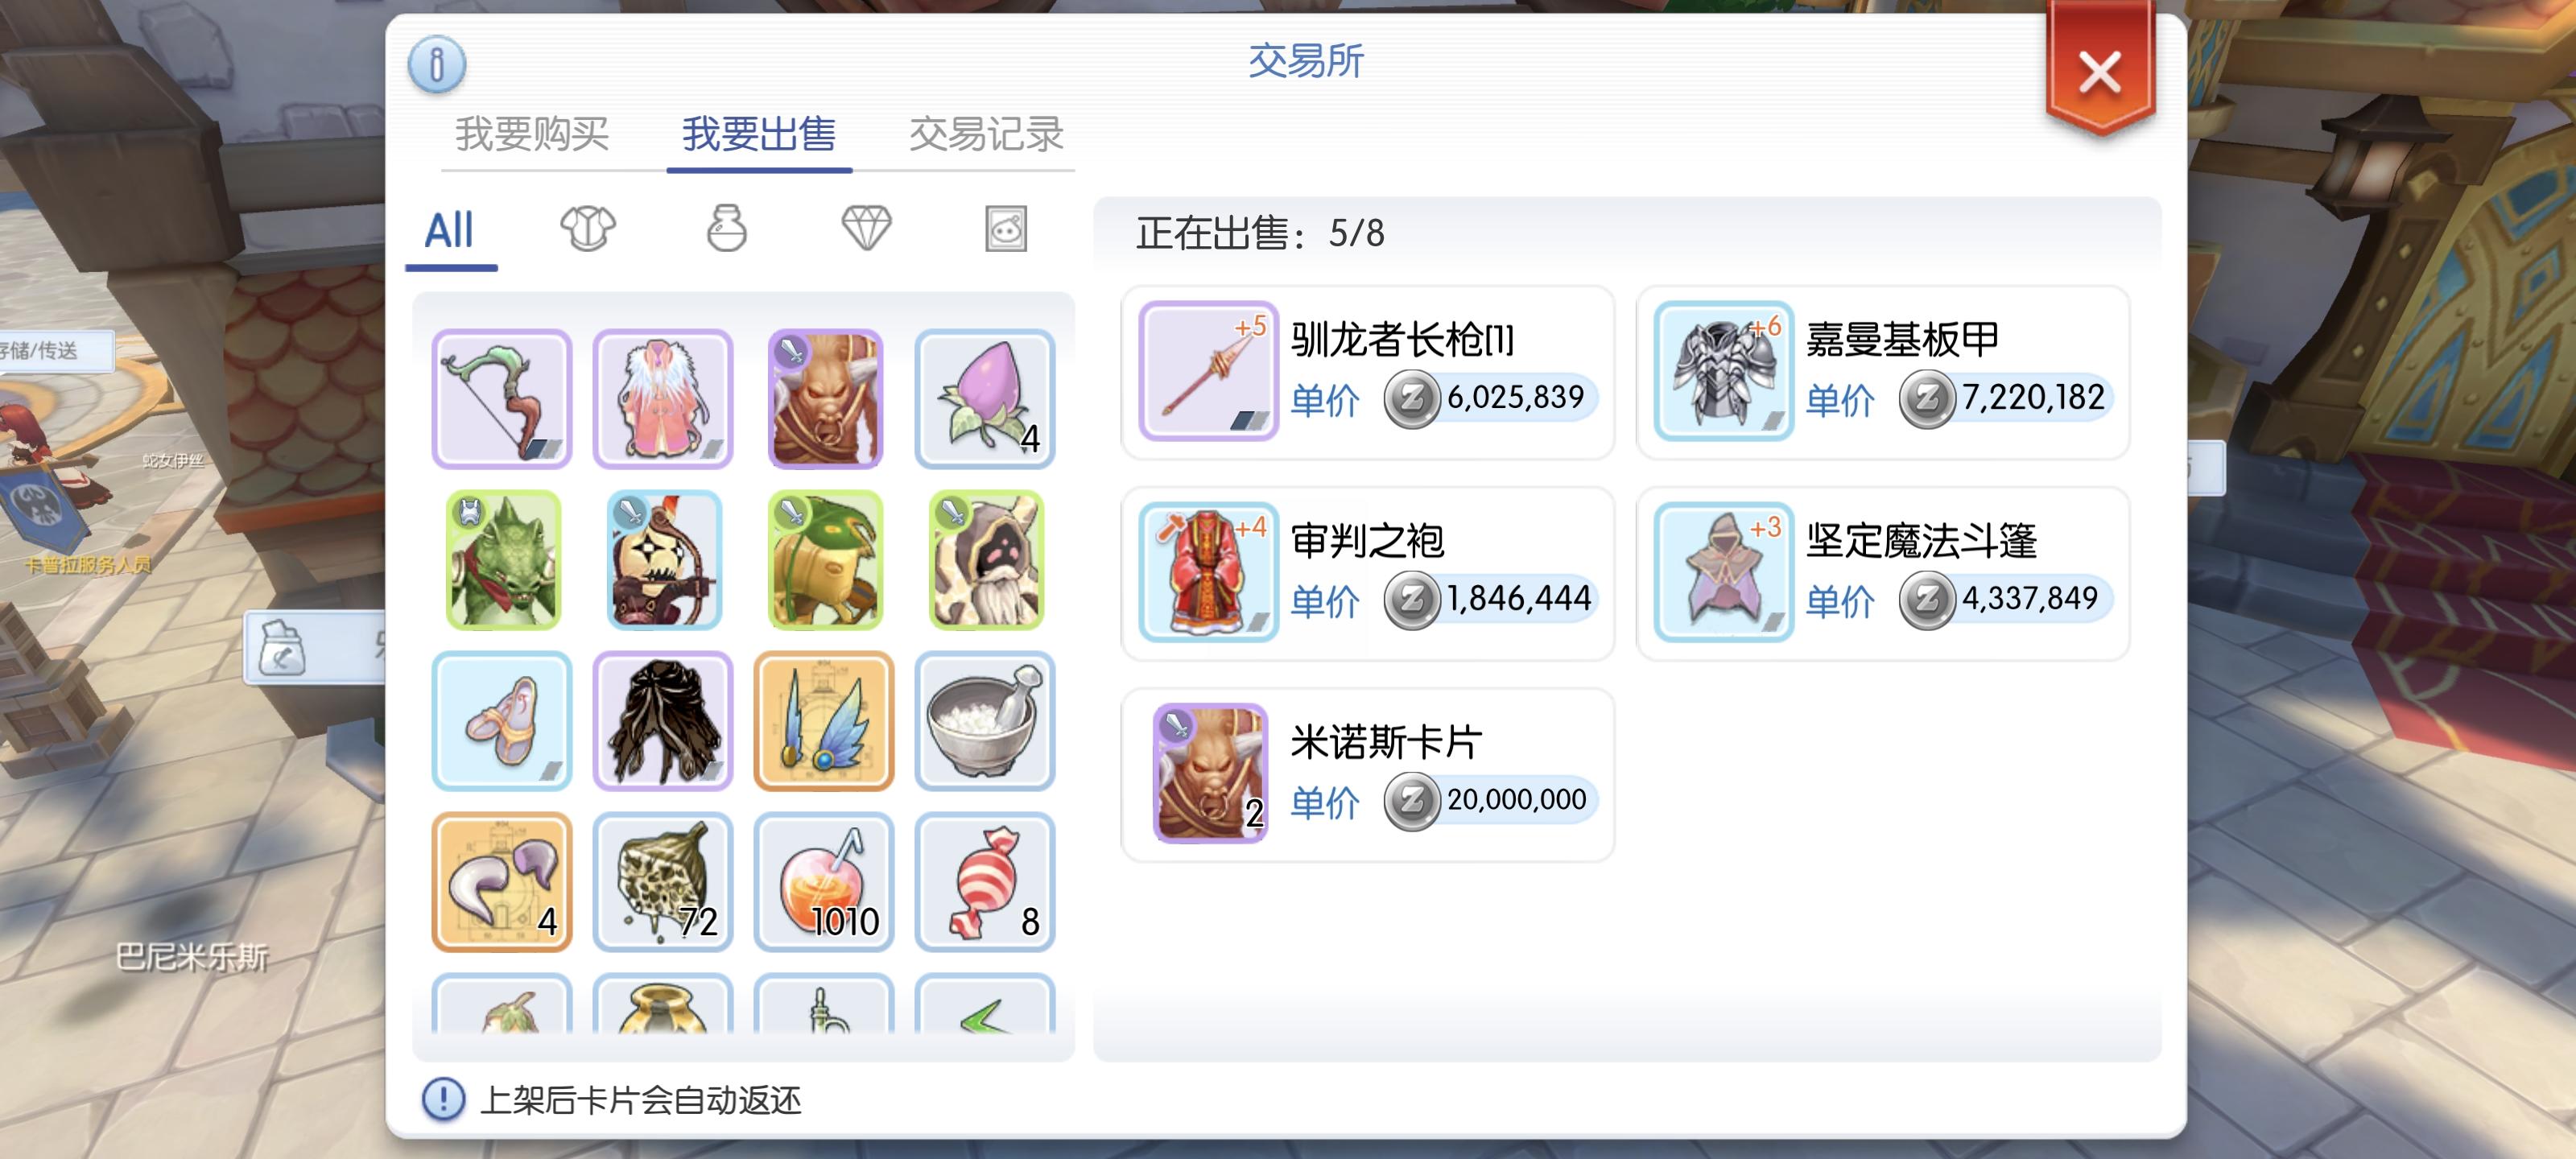Switch to the 交易记录 tab

(x=986, y=134)
